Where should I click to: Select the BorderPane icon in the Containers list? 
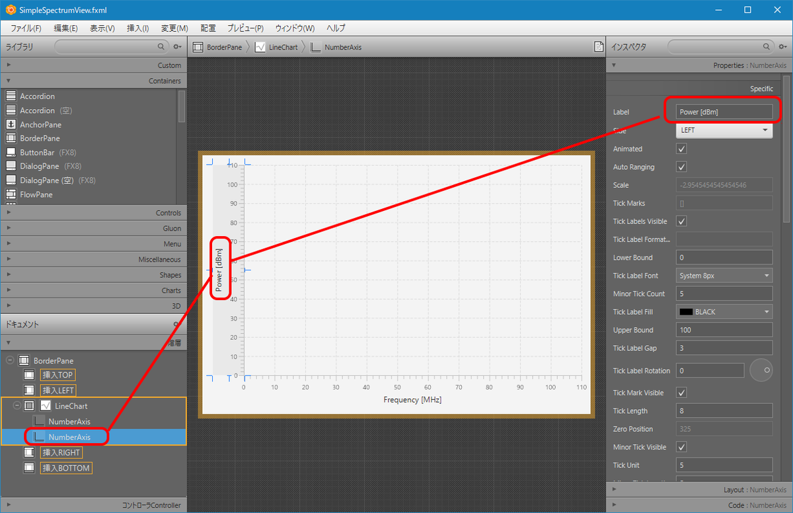[11, 138]
